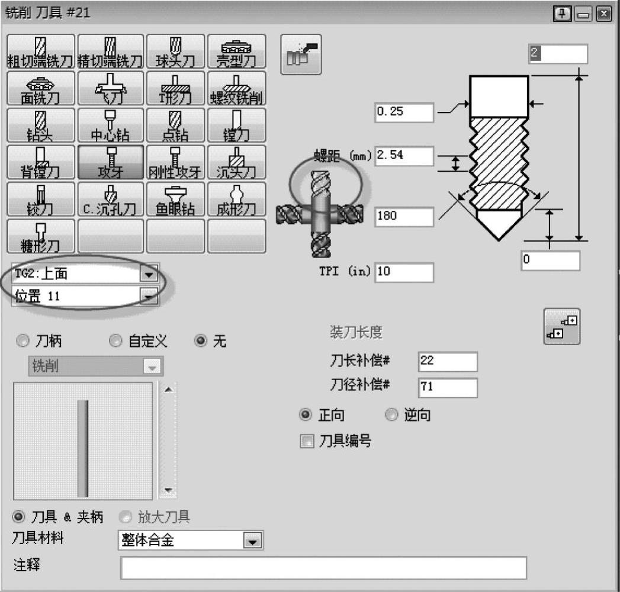This screenshot has width=620, height=592.
Task: Click the tip angle field 180
Action: click(404, 217)
